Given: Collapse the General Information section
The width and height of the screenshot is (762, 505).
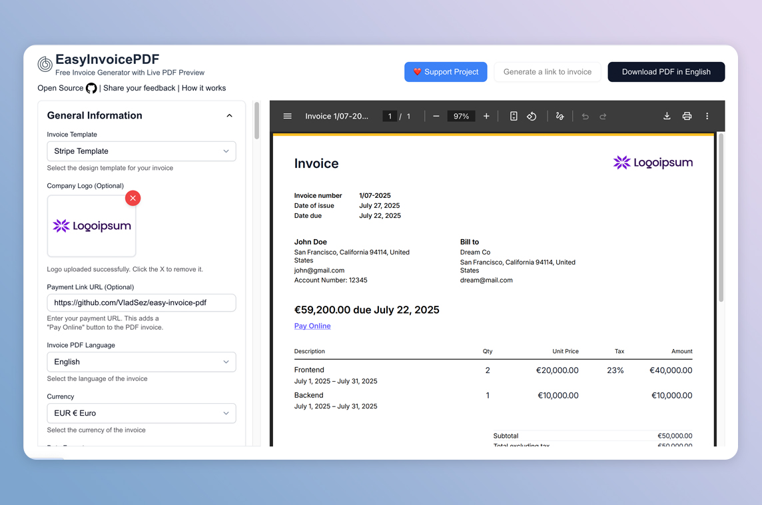Looking at the screenshot, I should [229, 116].
